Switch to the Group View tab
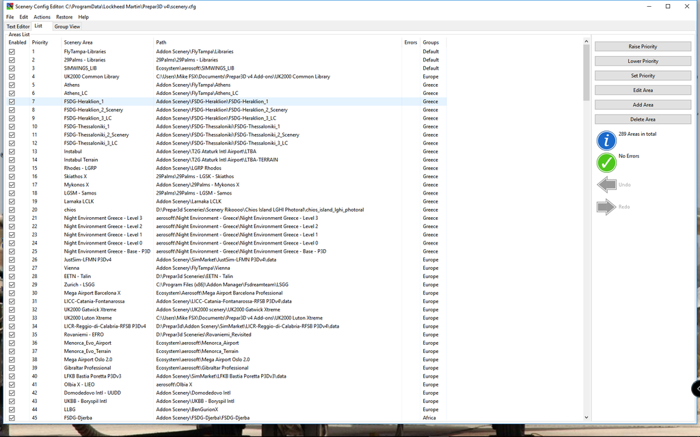This screenshot has width=700, height=437. 67,27
